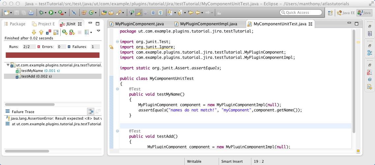Select the testMyName test result
Viewport: 375px width, 165px height.
(x=32, y=71)
